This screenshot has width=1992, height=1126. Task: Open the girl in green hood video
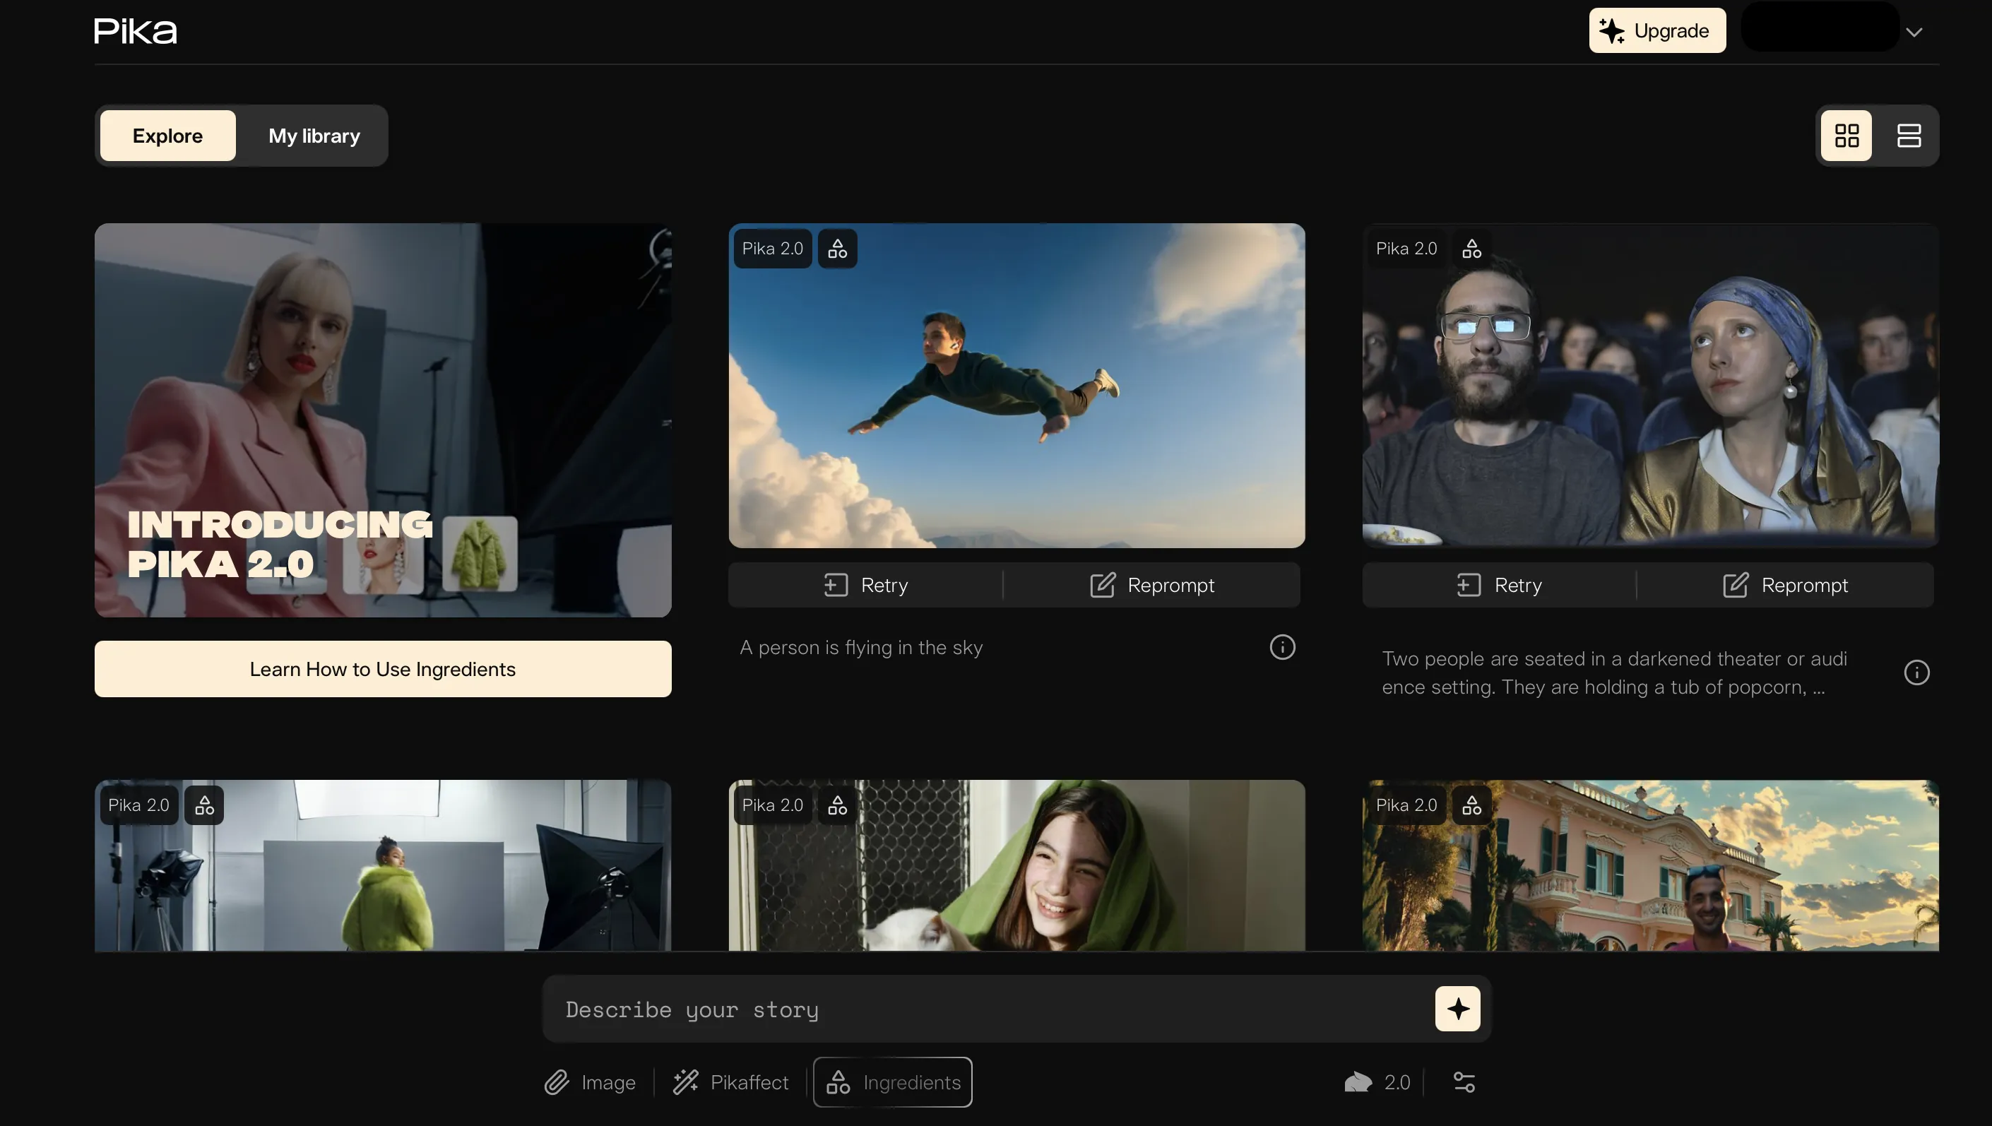[x=1017, y=865]
